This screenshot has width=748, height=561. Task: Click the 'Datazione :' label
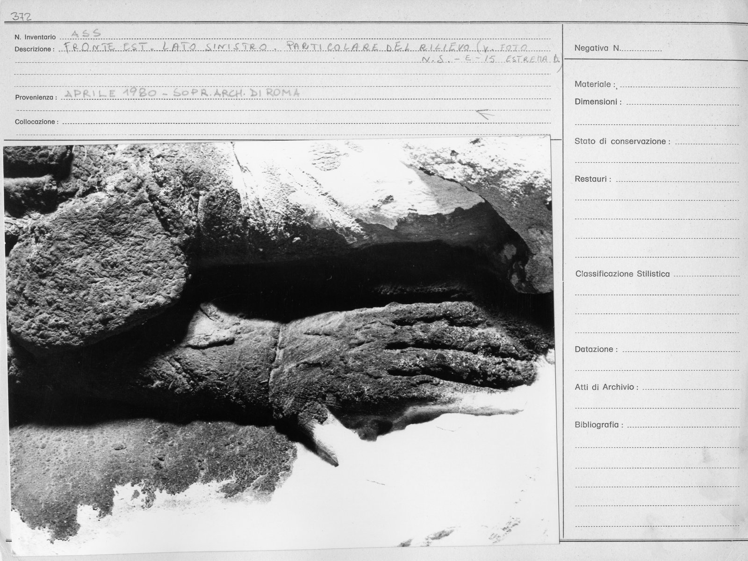[596, 349]
